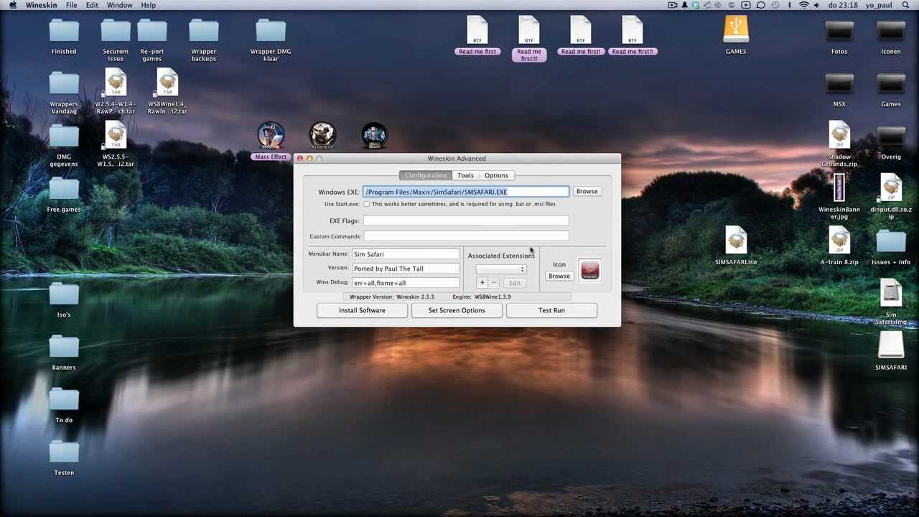
Task: Switch to the Tools tab
Action: pos(465,175)
